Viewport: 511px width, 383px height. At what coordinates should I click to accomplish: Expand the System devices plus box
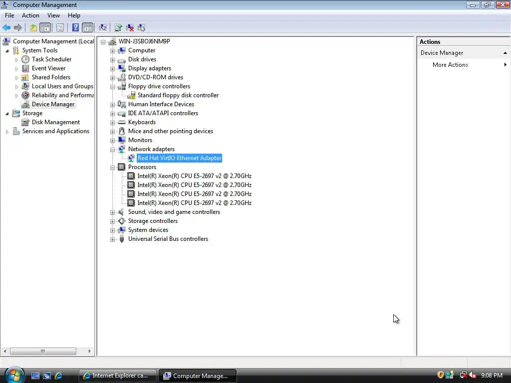[x=112, y=230]
